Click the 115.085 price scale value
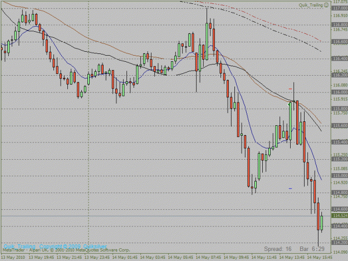 point(340,169)
